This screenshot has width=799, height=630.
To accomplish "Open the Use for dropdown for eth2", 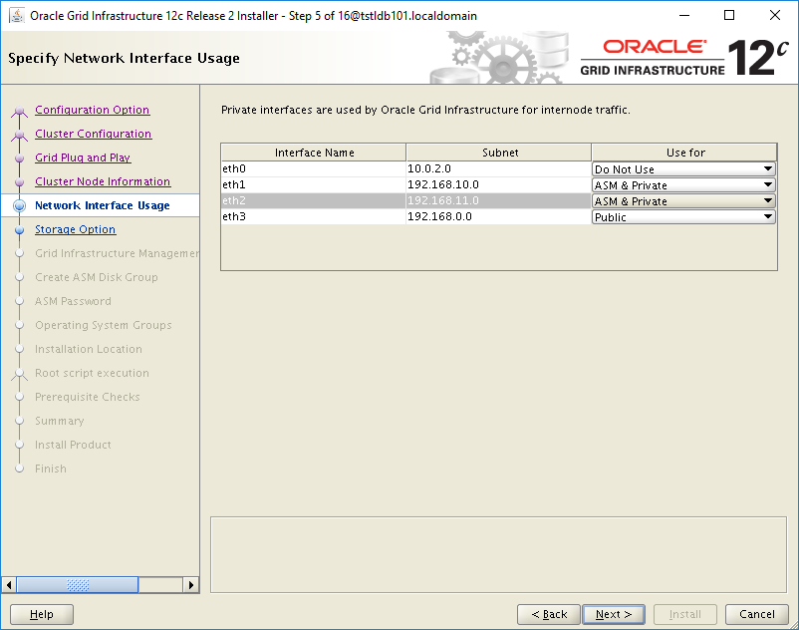I will point(683,200).
